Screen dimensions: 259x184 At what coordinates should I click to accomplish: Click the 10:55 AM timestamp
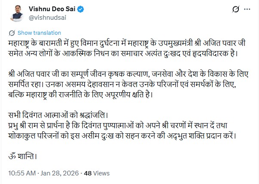(x=22, y=174)
